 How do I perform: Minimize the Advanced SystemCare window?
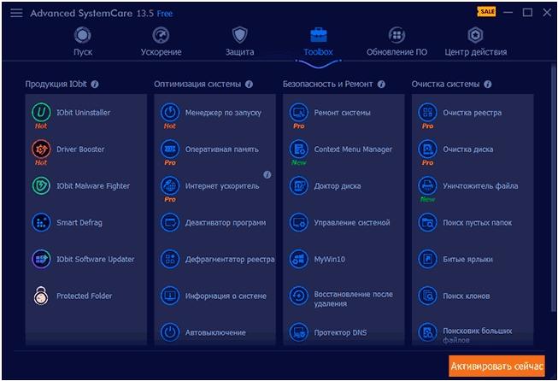click(508, 13)
